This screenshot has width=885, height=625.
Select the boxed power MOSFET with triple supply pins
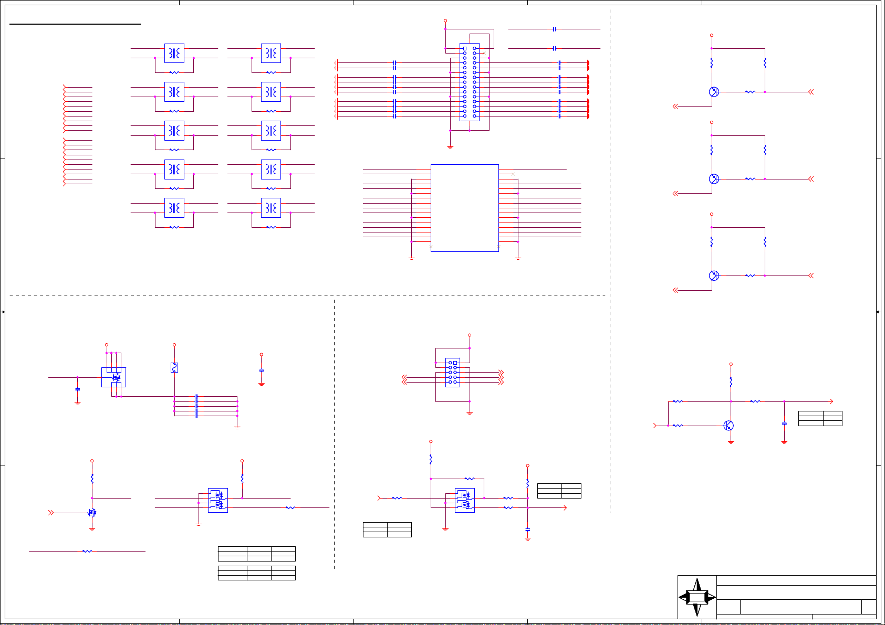pos(113,377)
